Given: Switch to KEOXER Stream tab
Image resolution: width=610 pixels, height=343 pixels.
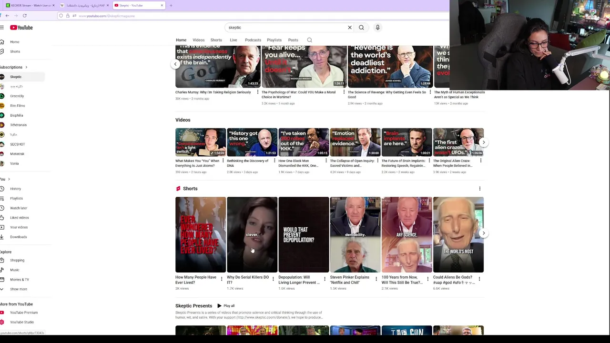Looking at the screenshot, I should pyautogui.click(x=30, y=5).
